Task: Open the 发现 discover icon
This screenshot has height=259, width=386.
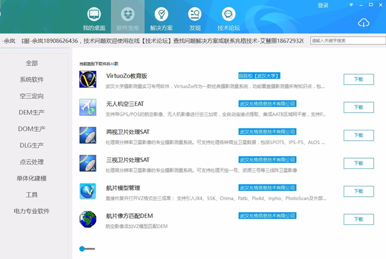Action: coord(194,14)
